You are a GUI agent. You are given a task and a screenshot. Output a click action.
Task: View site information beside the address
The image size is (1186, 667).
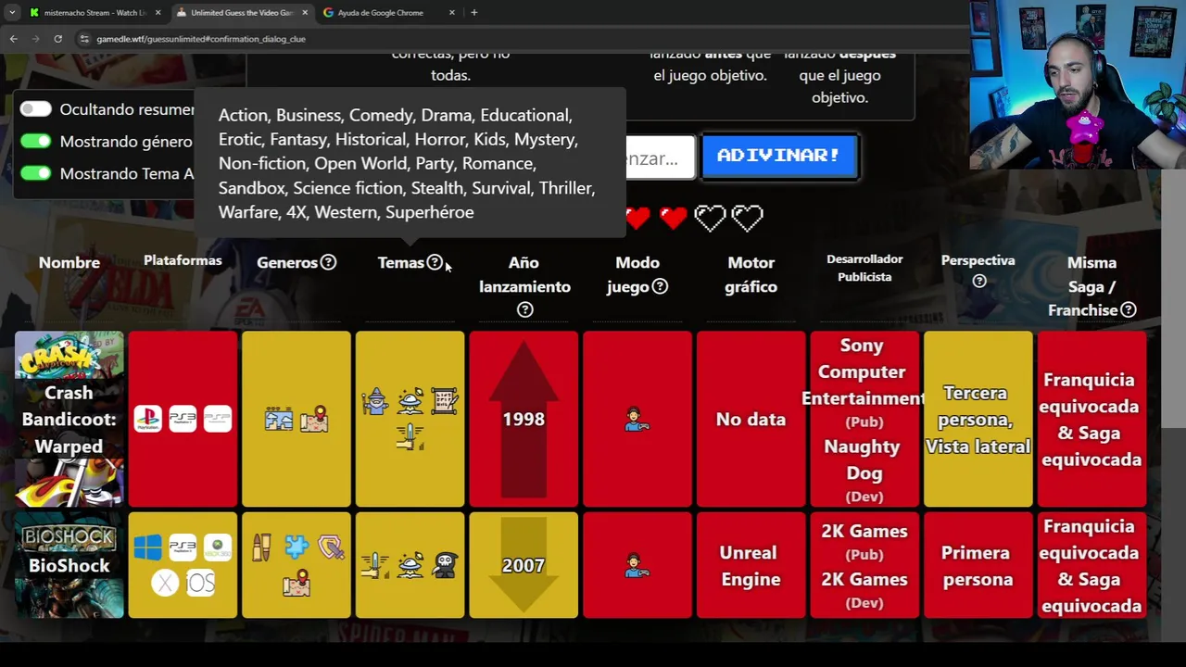[x=84, y=39]
